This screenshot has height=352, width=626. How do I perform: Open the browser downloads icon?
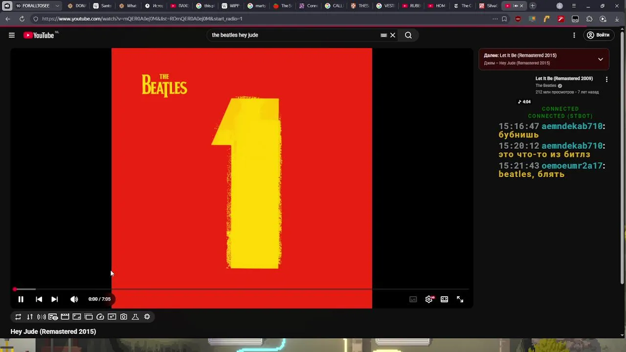pos(617,19)
